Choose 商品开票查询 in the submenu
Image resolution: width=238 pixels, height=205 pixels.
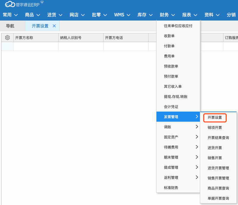218,188
